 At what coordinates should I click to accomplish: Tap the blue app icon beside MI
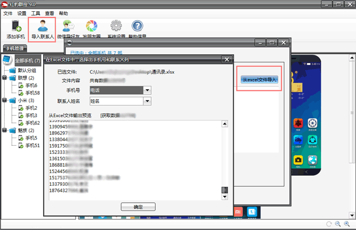252,212
